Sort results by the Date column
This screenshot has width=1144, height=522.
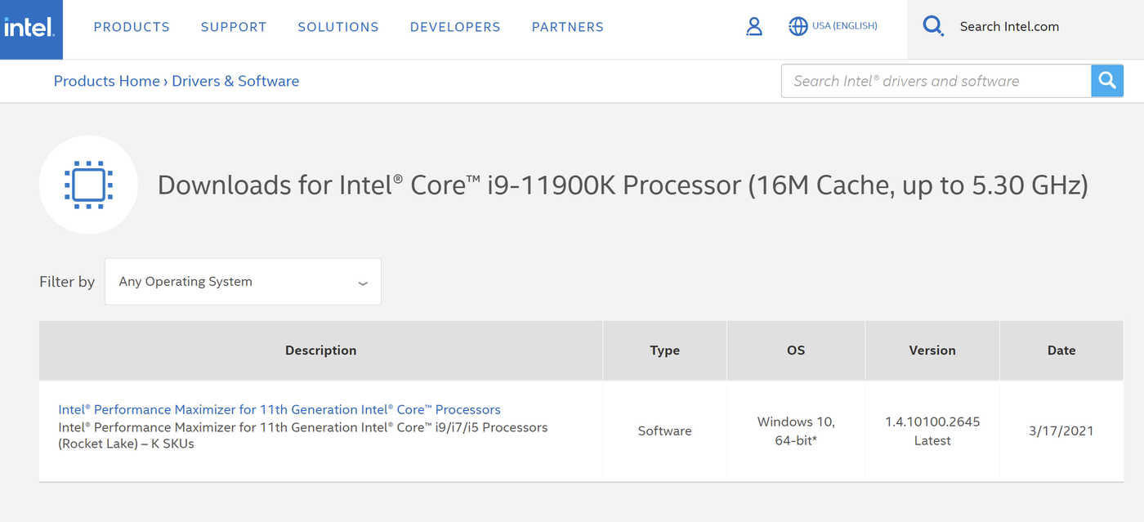1061,350
